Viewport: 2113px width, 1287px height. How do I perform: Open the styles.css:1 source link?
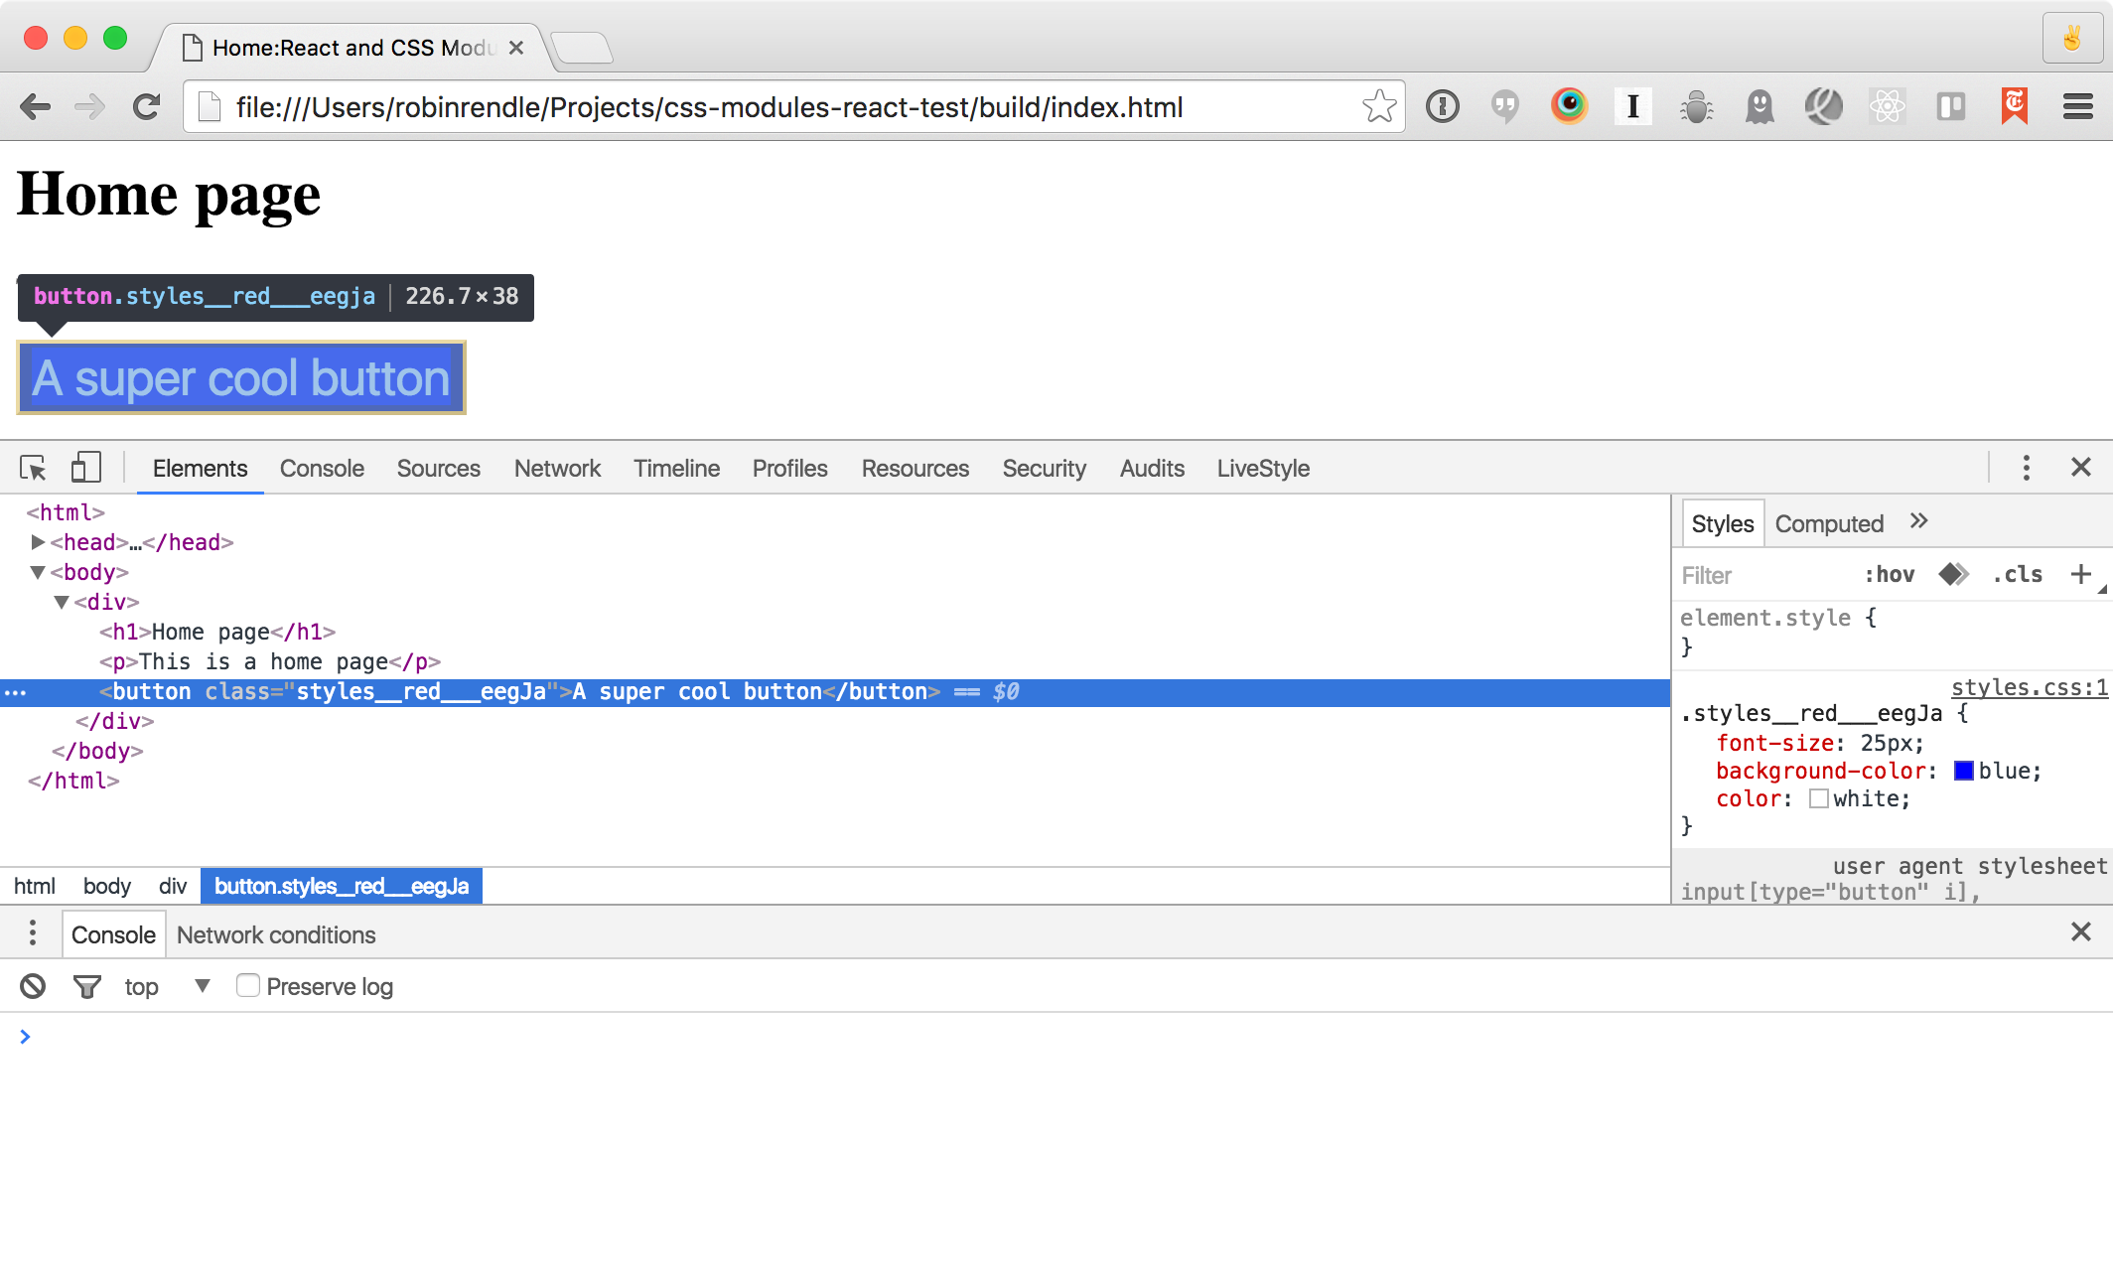(2029, 687)
